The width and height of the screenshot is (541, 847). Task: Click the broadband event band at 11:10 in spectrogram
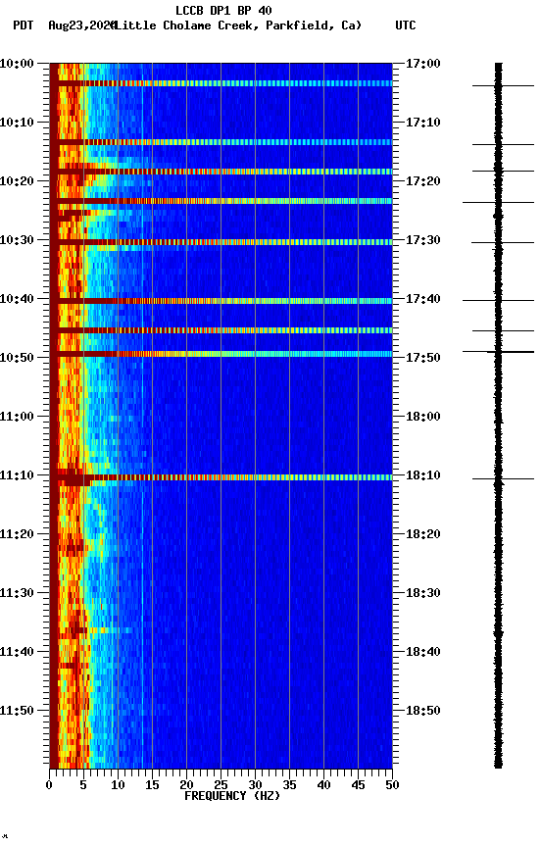(x=221, y=477)
